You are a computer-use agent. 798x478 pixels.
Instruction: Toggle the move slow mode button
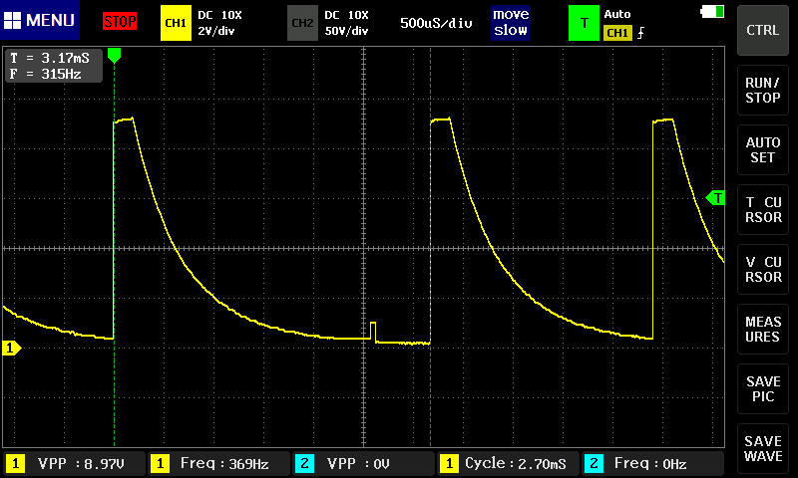click(511, 22)
